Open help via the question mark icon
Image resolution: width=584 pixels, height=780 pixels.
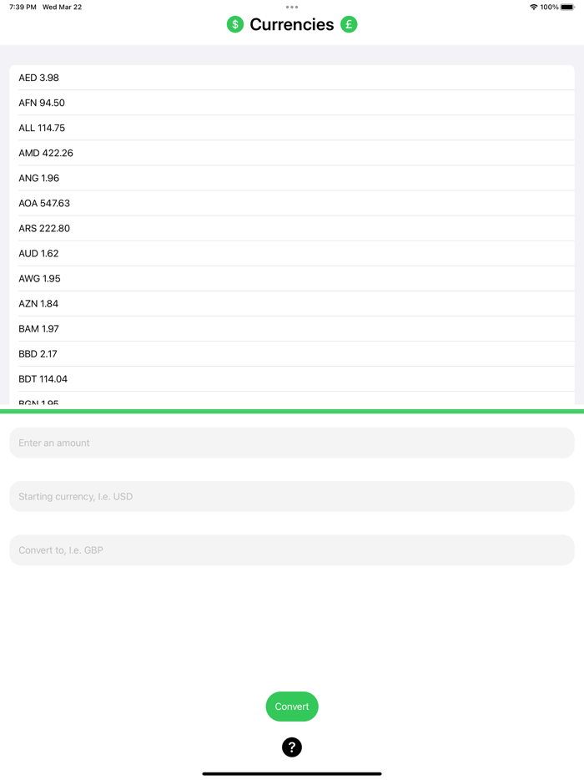point(292,747)
